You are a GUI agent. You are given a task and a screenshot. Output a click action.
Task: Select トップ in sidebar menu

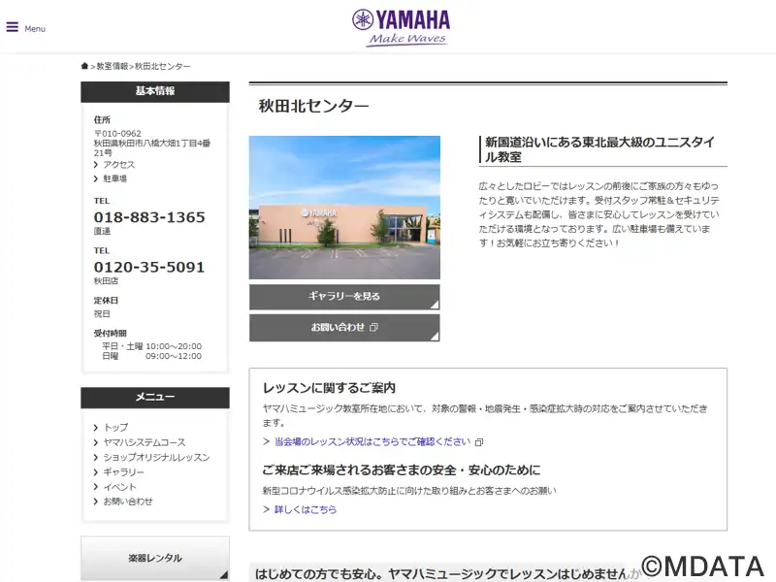pos(115,427)
